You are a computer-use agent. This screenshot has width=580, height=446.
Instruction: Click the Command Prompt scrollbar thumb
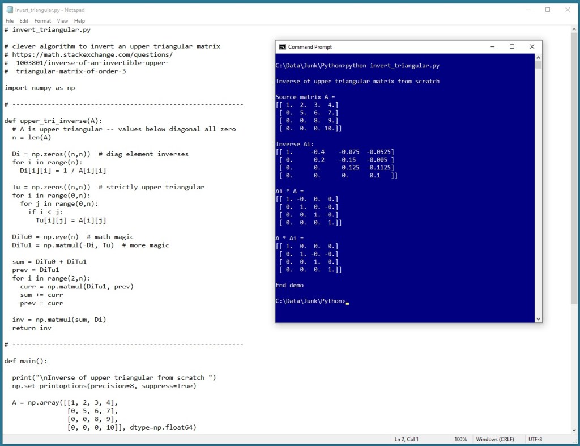click(537, 65)
